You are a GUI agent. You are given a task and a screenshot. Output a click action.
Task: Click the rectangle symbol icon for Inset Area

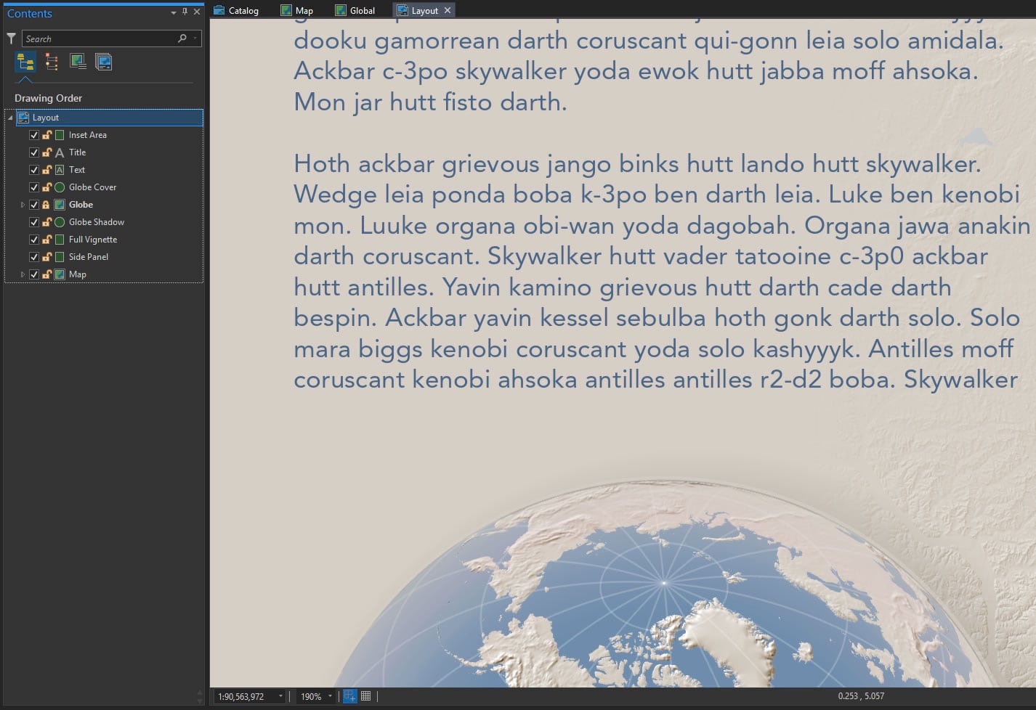[60, 135]
